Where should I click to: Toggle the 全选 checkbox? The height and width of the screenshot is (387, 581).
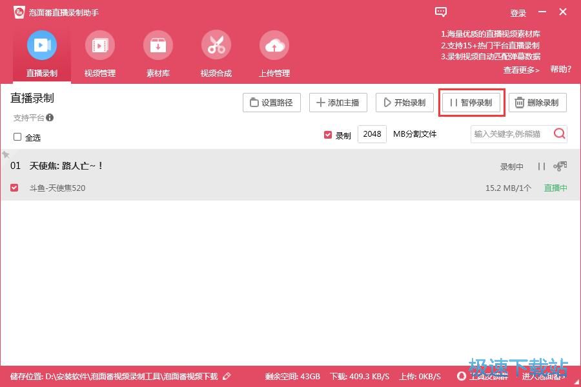tap(17, 137)
